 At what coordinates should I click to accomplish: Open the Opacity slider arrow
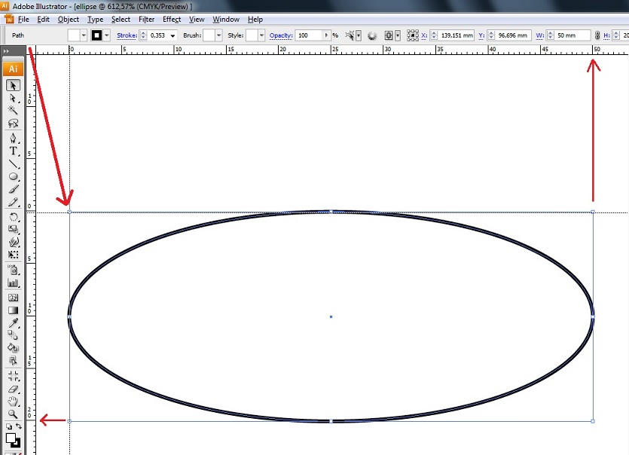pyautogui.click(x=326, y=35)
